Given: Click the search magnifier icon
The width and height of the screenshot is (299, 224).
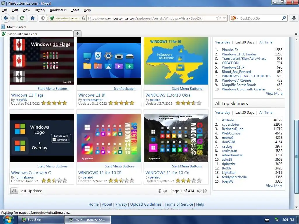Looking at the screenshot, I should [284, 18].
